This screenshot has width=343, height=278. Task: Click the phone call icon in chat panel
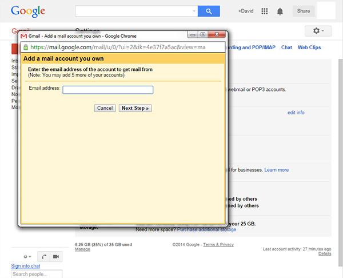[44, 256]
